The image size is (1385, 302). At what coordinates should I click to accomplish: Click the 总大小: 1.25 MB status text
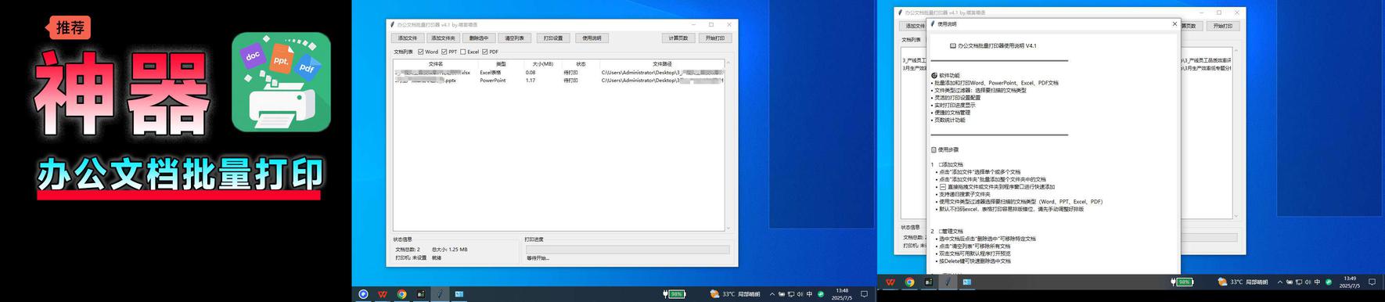[x=450, y=250]
